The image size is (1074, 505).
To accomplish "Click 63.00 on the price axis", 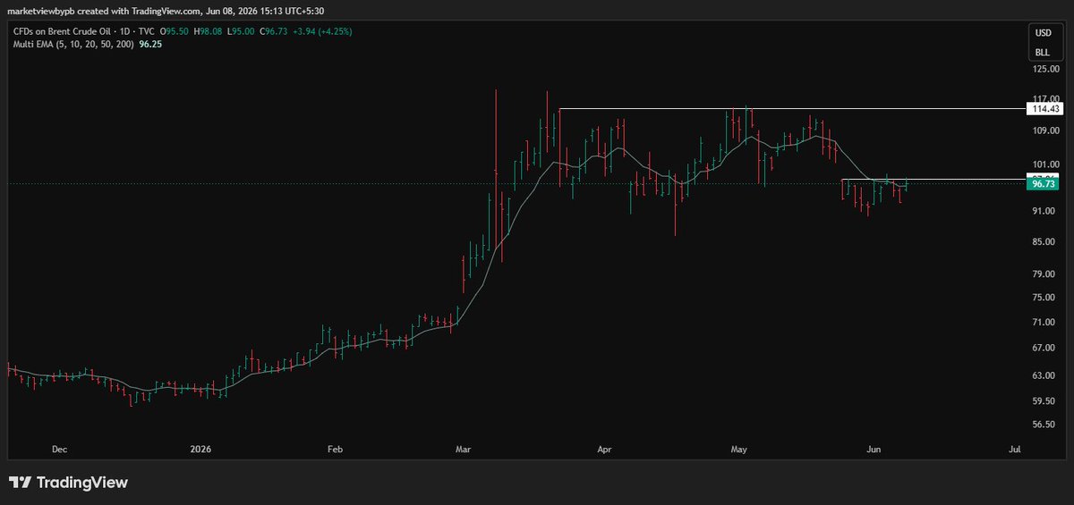I will pos(1045,375).
